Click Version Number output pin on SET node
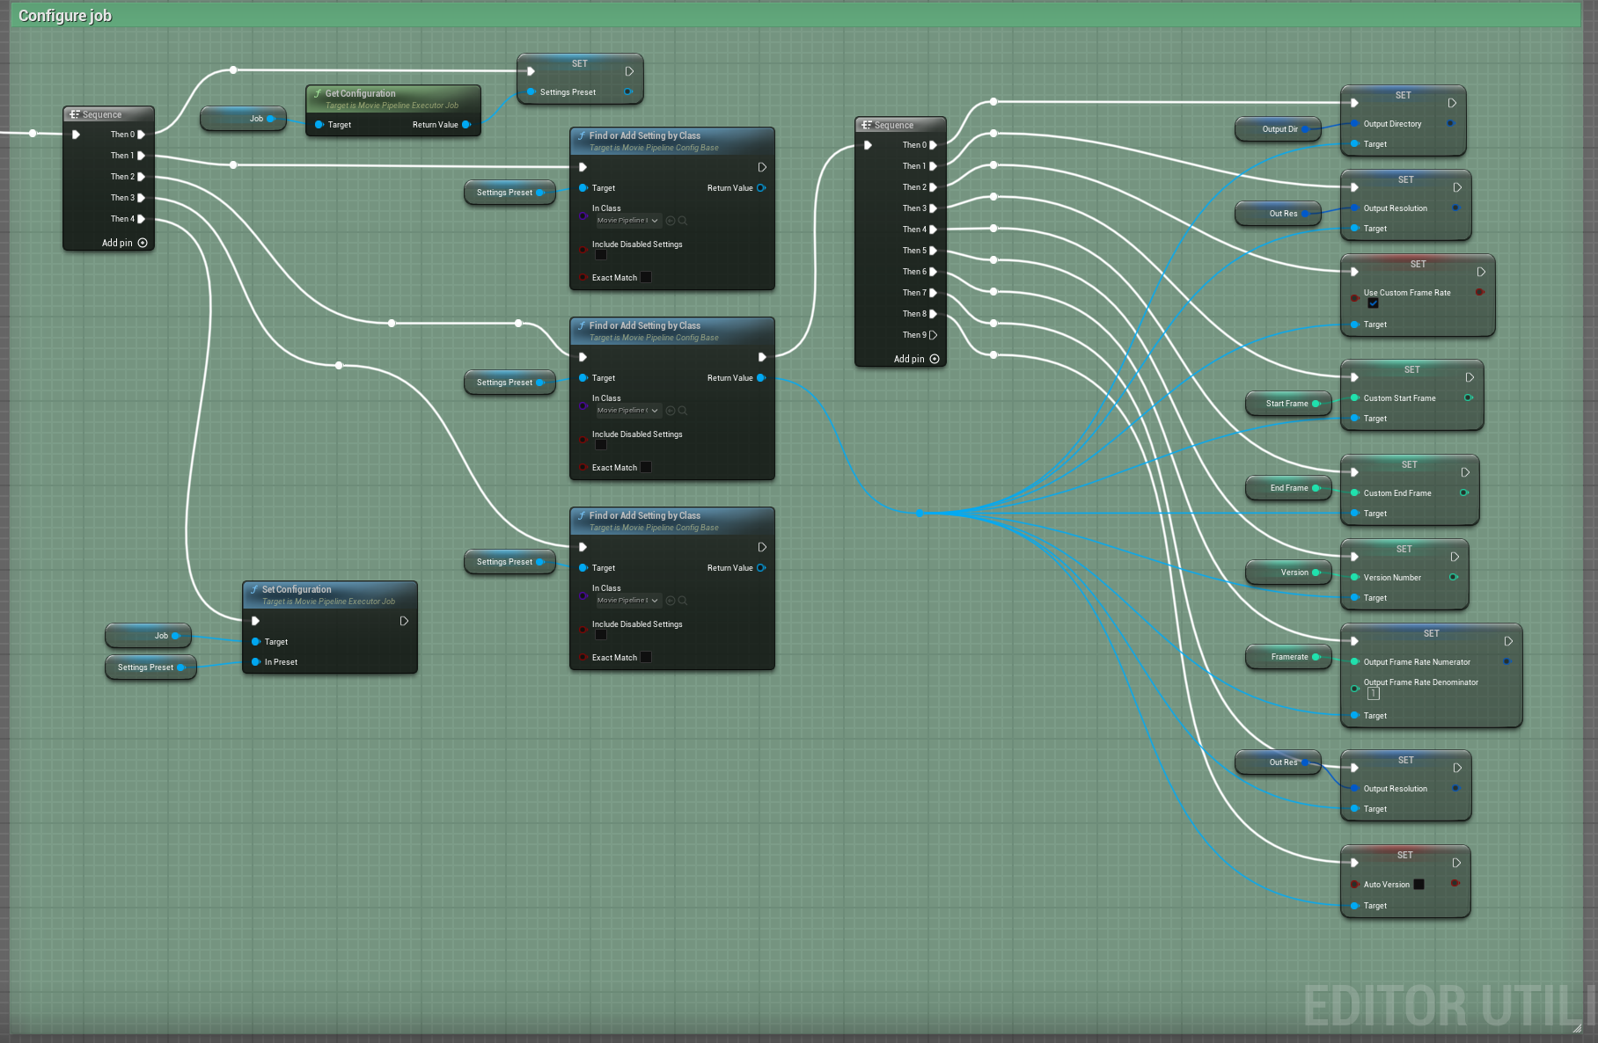1598x1043 pixels. (1454, 578)
